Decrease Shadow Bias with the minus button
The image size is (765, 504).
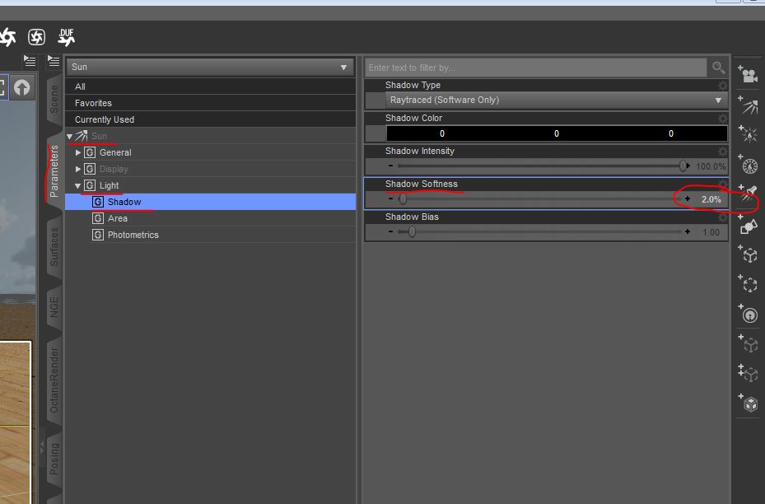(x=391, y=231)
